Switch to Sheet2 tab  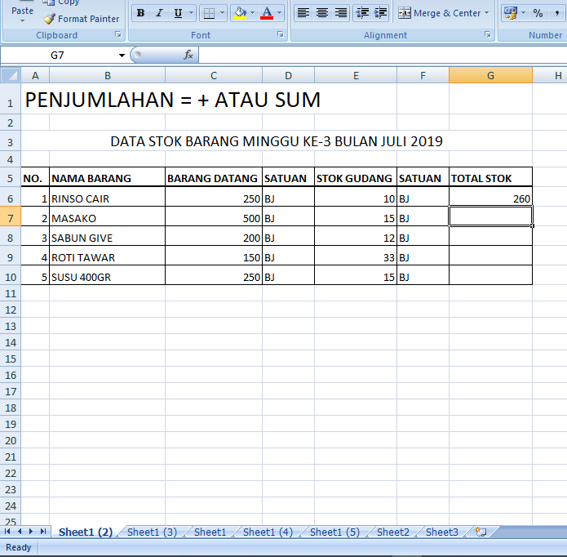393,532
